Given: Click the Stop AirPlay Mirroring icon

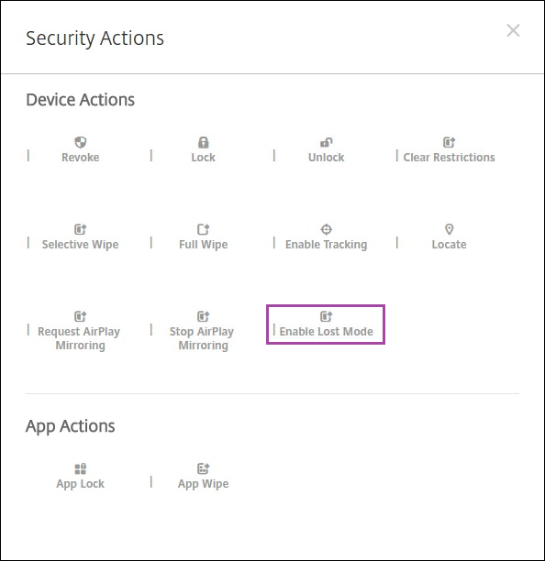Looking at the screenshot, I should coord(203,316).
